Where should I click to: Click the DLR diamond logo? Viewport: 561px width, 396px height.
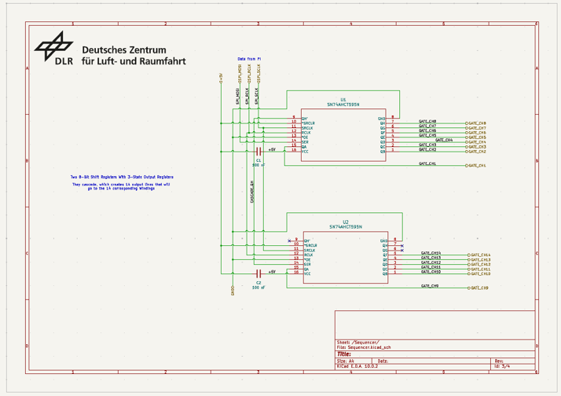[54, 46]
